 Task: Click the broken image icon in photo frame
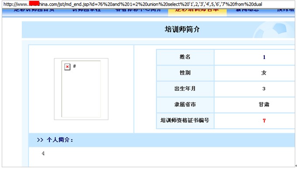67,67
